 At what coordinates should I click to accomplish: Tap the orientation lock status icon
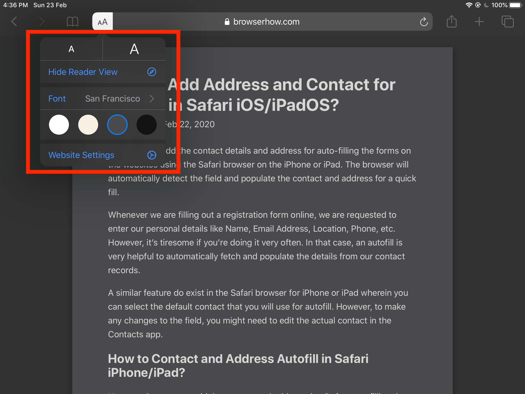pyautogui.click(x=478, y=5)
